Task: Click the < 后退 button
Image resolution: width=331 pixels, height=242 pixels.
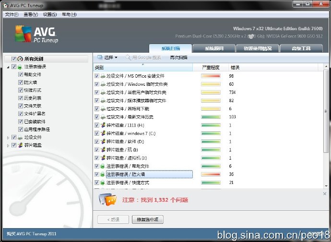Action: 113,219
